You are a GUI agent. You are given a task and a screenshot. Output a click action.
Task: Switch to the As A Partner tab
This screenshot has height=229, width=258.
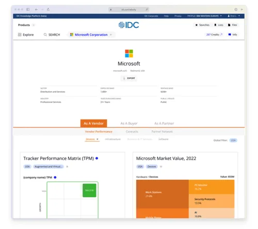pos(164,123)
